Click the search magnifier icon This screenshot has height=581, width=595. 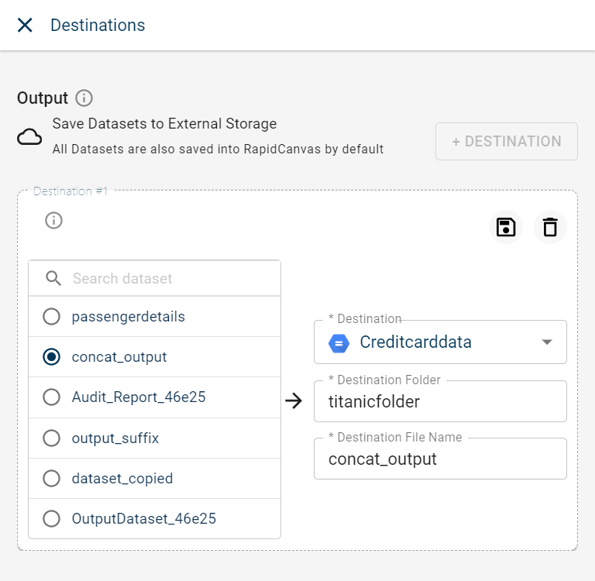(53, 278)
